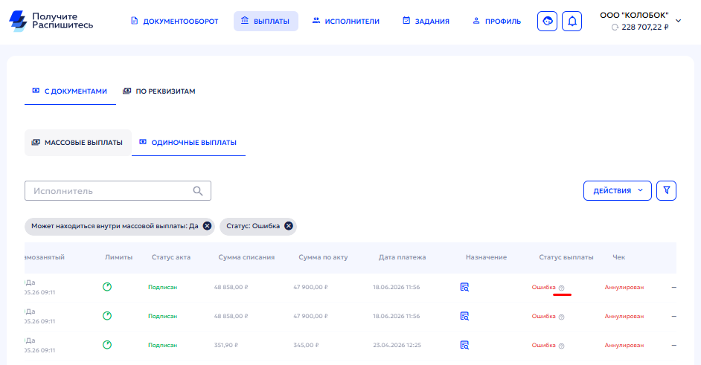
Task: Click the Назначение column header
Action: [x=486, y=257]
